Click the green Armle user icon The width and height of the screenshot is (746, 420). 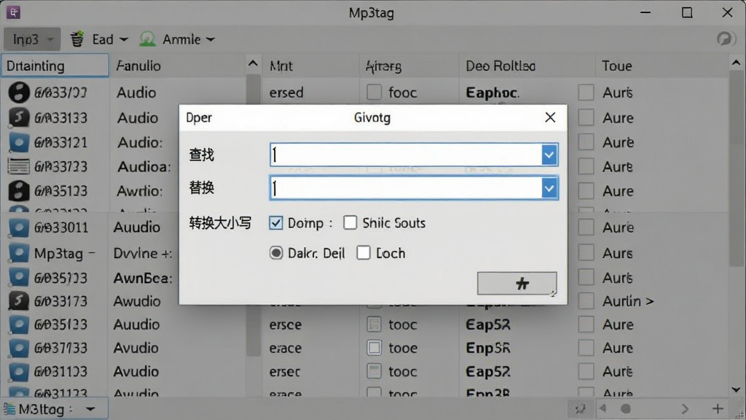147,39
